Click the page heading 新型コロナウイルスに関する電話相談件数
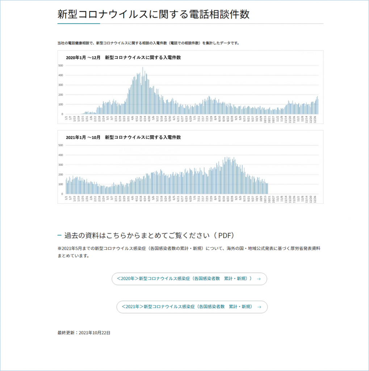 click(x=153, y=14)
